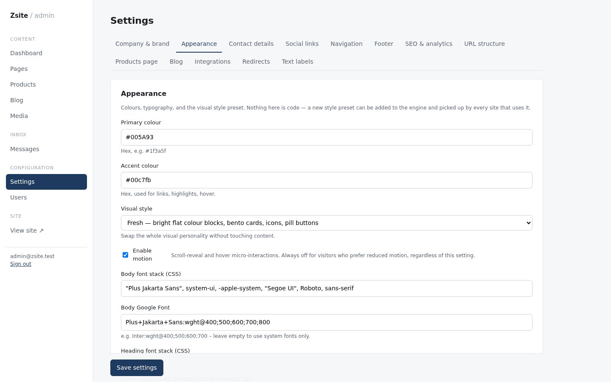Open the Contact details tab
The height and width of the screenshot is (382, 611).
click(x=251, y=44)
